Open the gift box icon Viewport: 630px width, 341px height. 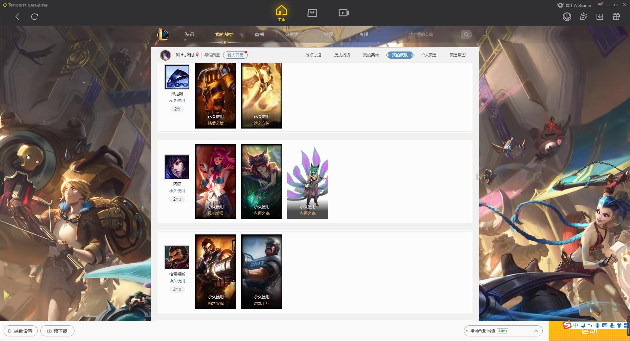point(616,16)
